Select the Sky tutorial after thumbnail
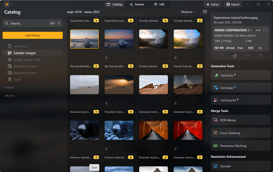 pyautogui.click(x=119, y=85)
